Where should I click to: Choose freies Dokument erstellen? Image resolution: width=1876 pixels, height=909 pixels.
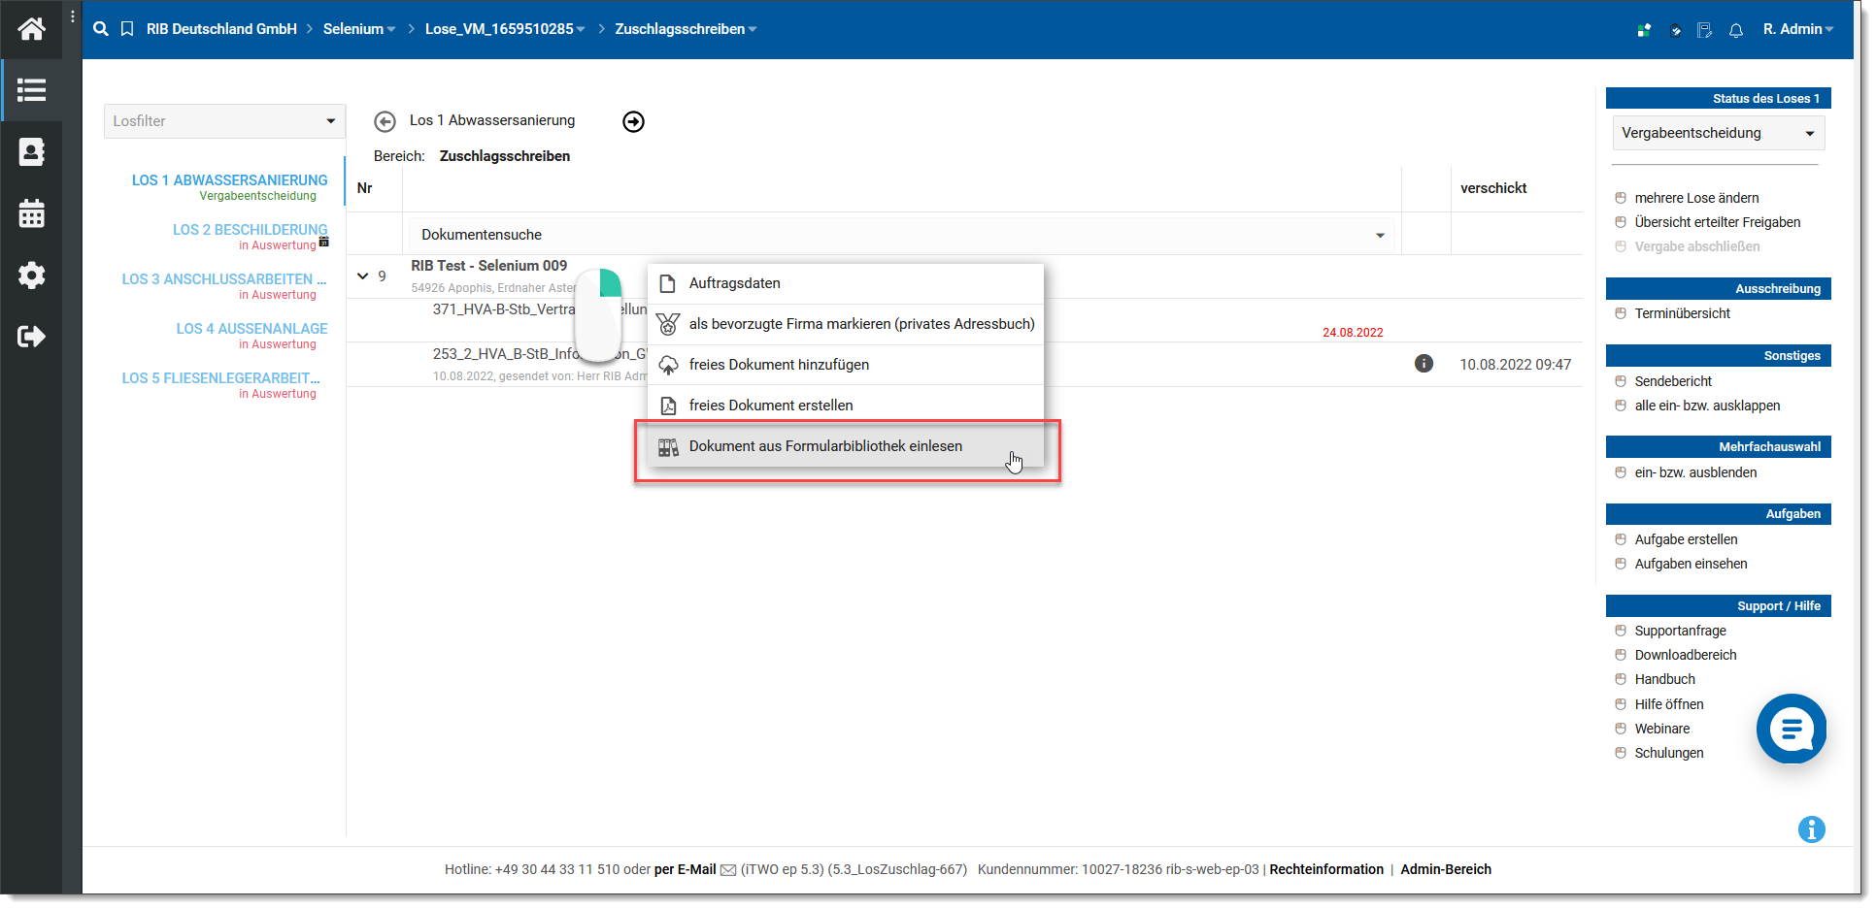click(x=845, y=406)
